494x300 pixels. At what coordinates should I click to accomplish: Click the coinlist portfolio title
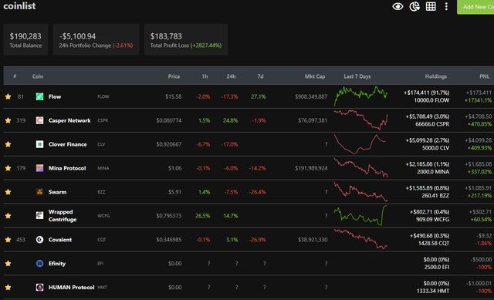(19, 5)
